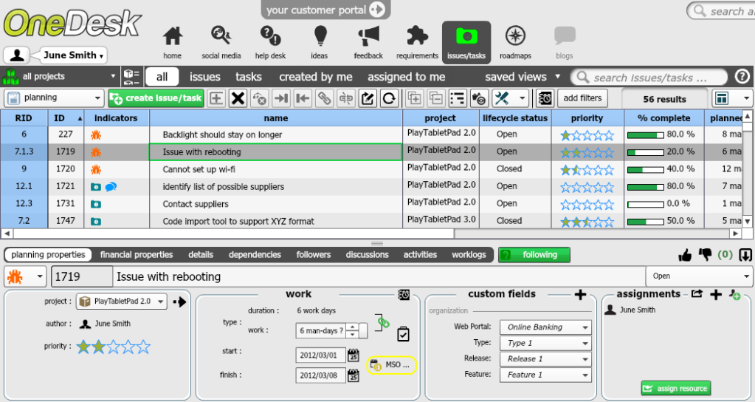The image size is (755, 402).
Task: Open the June Smith user menu
Action: click(73, 55)
